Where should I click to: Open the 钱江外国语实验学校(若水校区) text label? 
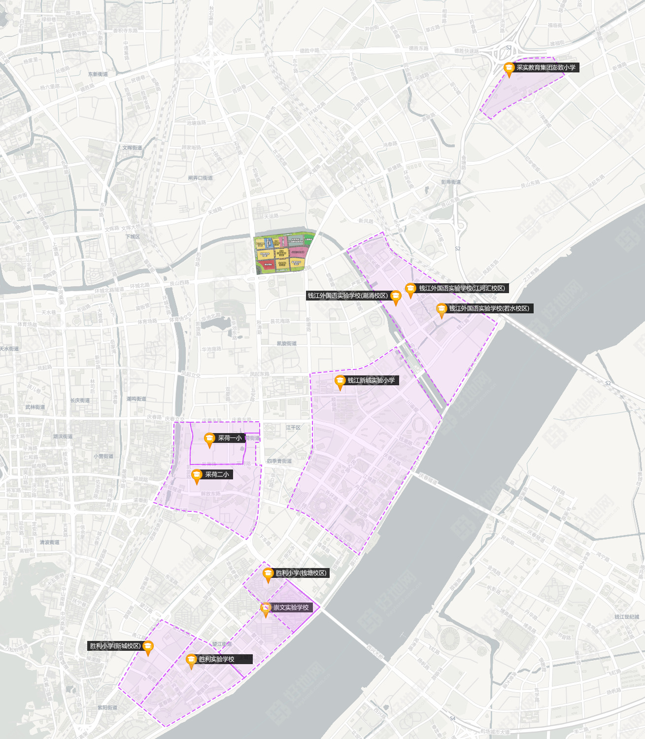point(489,308)
